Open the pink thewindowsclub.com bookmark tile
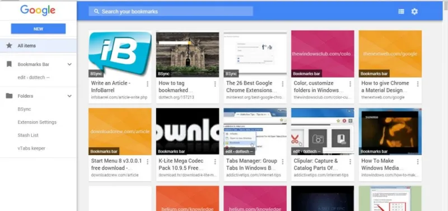 coord(323,54)
